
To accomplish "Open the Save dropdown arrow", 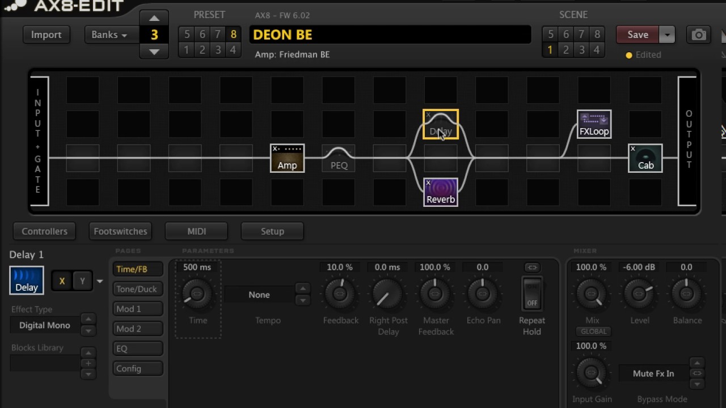I will [x=667, y=35].
